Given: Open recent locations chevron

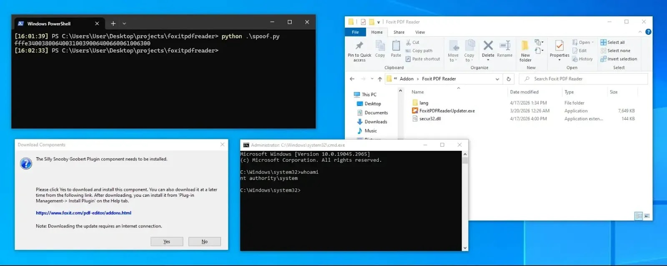Looking at the screenshot, I should pos(372,79).
